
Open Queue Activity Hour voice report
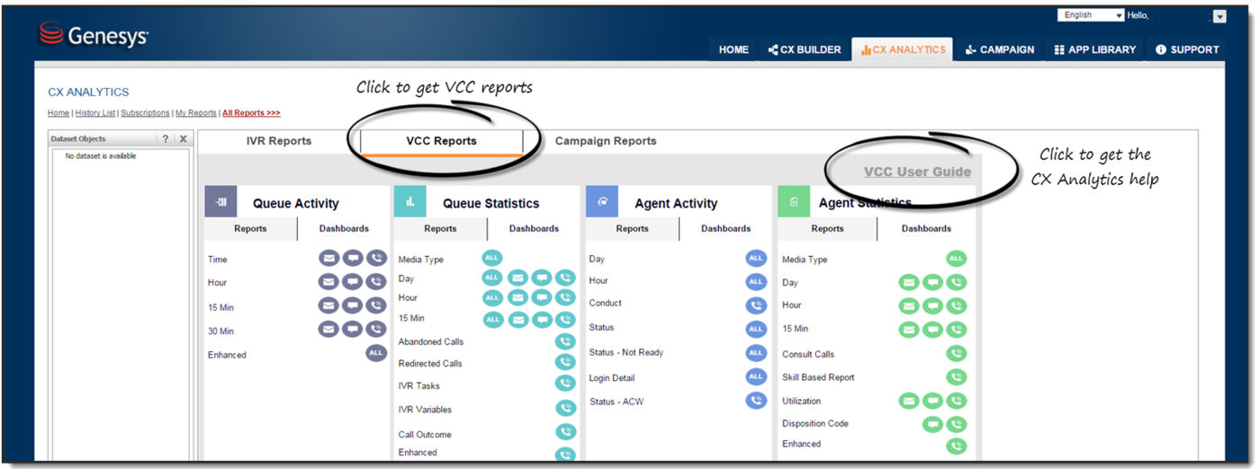point(376,282)
